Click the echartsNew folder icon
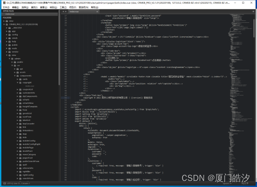 click(x=20, y=103)
